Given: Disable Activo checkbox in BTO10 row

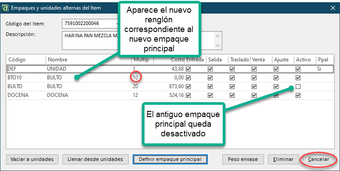Looking at the screenshot, I should pyautogui.click(x=298, y=78).
